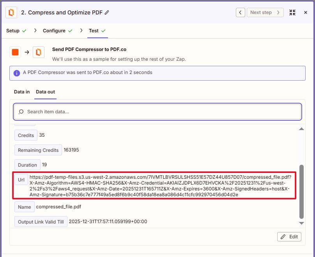Click the Next step button
The width and height of the screenshot is (315, 257).
265,12
